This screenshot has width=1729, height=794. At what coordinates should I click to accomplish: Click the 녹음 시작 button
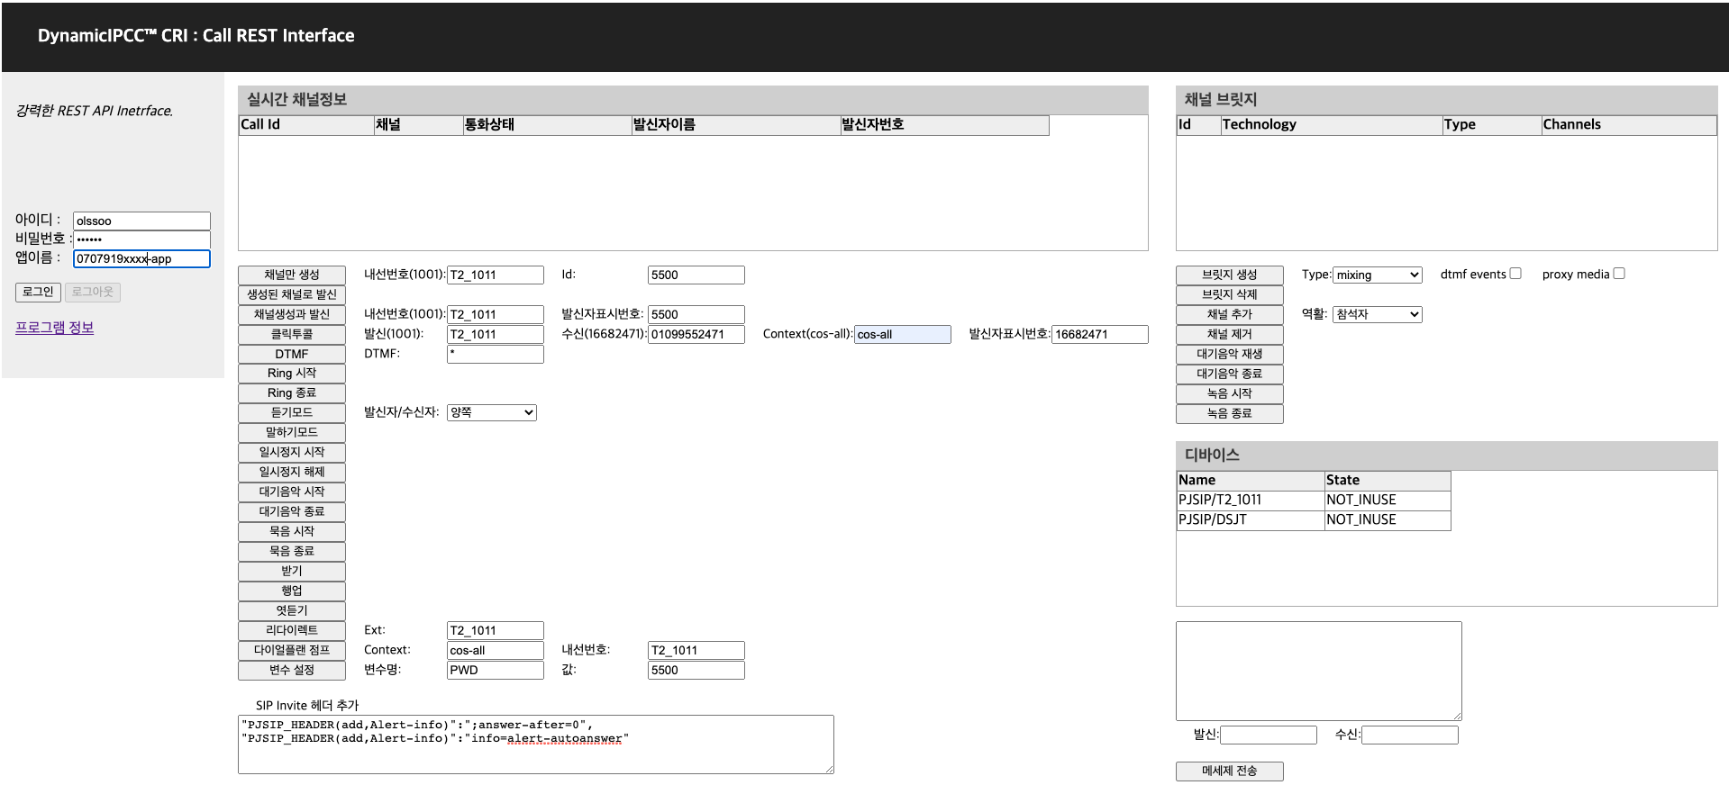tap(1230, 393)
